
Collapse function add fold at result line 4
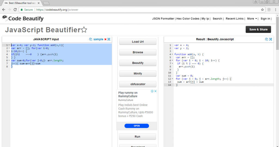(x=172, y=54)
